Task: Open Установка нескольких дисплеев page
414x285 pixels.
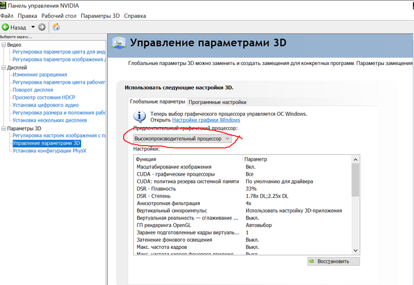Action: pos(50,121)
